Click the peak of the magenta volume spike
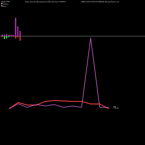The height and width of the screenshot is (145, 145). click(90, 38)
